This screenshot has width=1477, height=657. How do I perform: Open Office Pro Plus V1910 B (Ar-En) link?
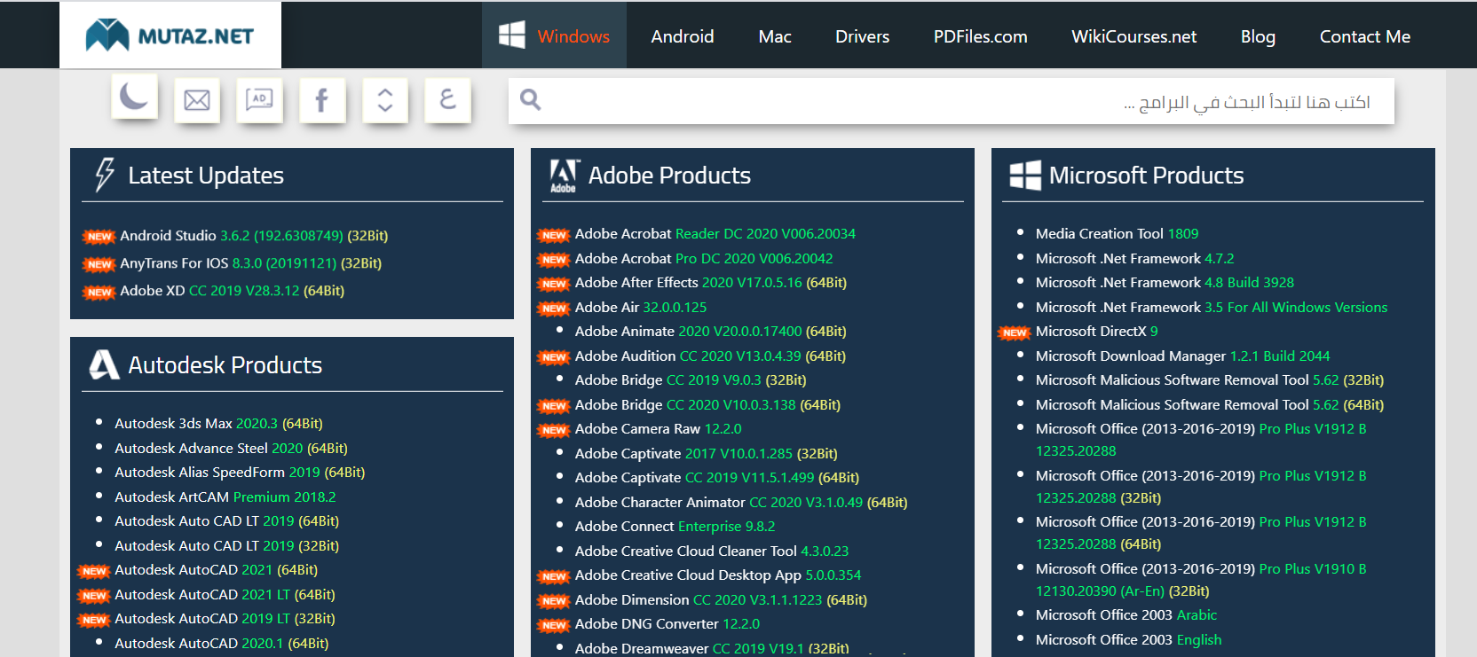1201,580
